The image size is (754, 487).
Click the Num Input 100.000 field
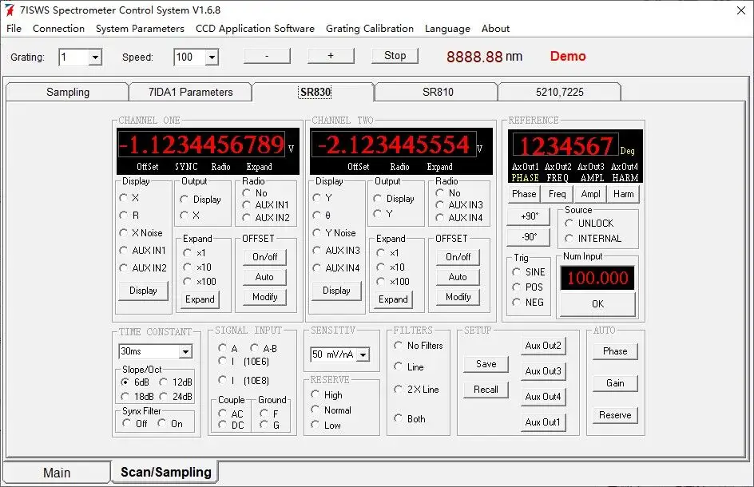[x=597, y=278]
